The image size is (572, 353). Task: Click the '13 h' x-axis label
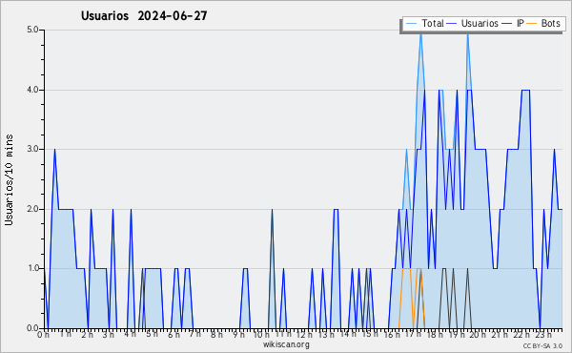coord(326,335)
